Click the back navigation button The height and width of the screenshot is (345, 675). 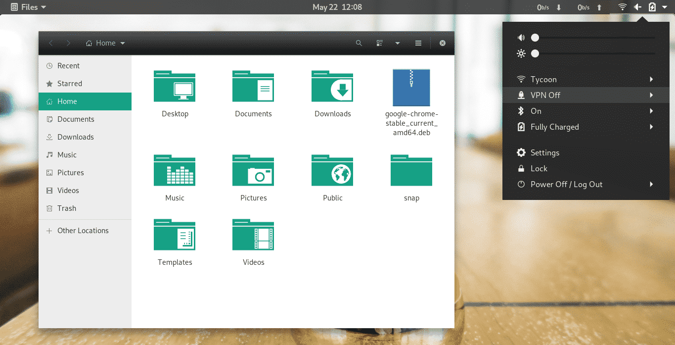51,43
